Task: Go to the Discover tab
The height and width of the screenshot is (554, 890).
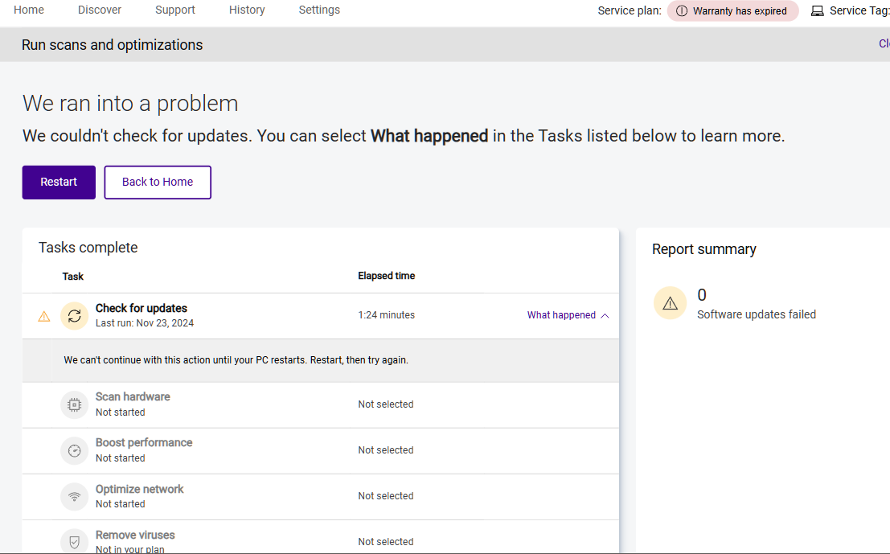Action: (100, 10)
